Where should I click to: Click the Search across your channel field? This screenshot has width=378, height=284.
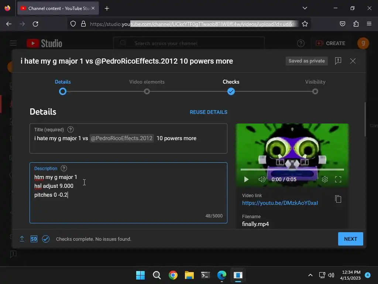coord(189,43)
